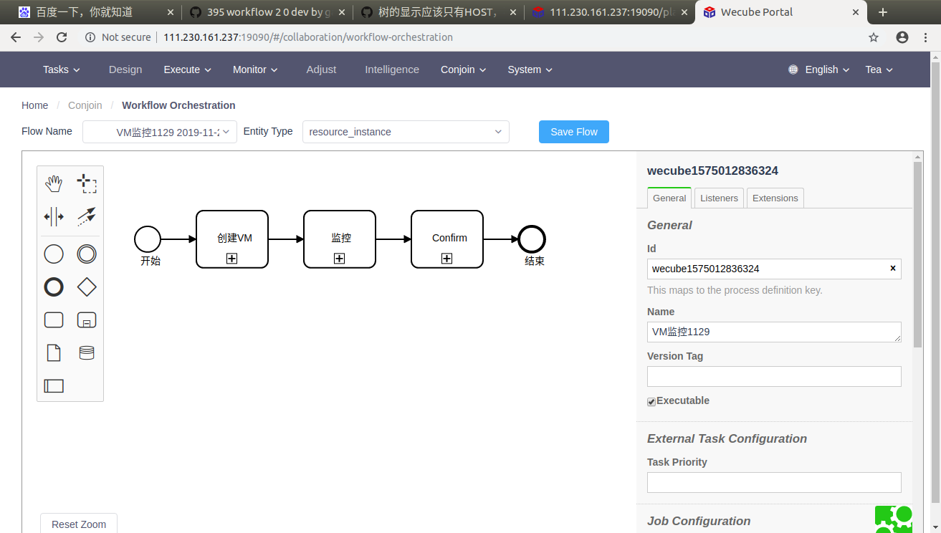Pick the start event shape from the palette
Image resolution: width=941 pixels, height=533 pixels.
(x=54, y=254)
